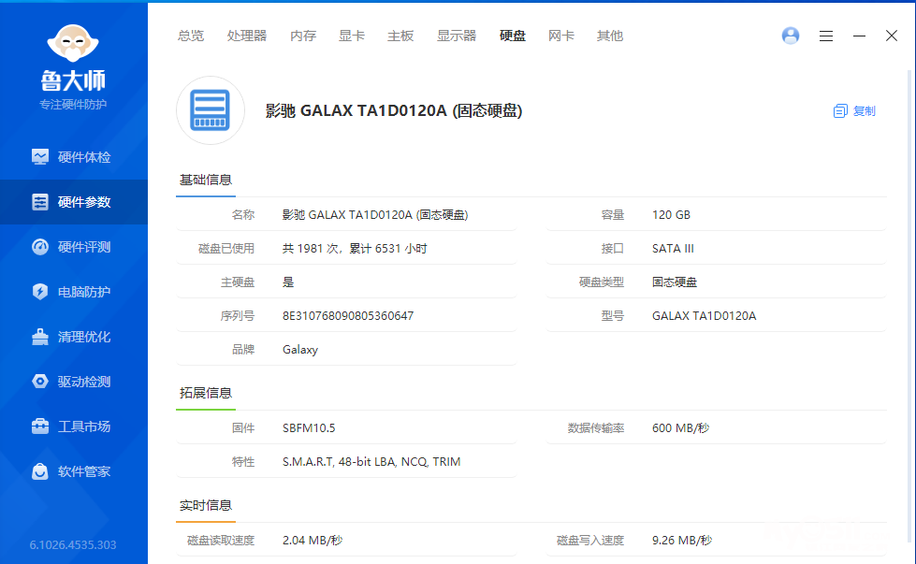The width and height of the screenshot is (916, 564).
Task: Switch to the 总览 tab
Action: [x=191, y=36]
